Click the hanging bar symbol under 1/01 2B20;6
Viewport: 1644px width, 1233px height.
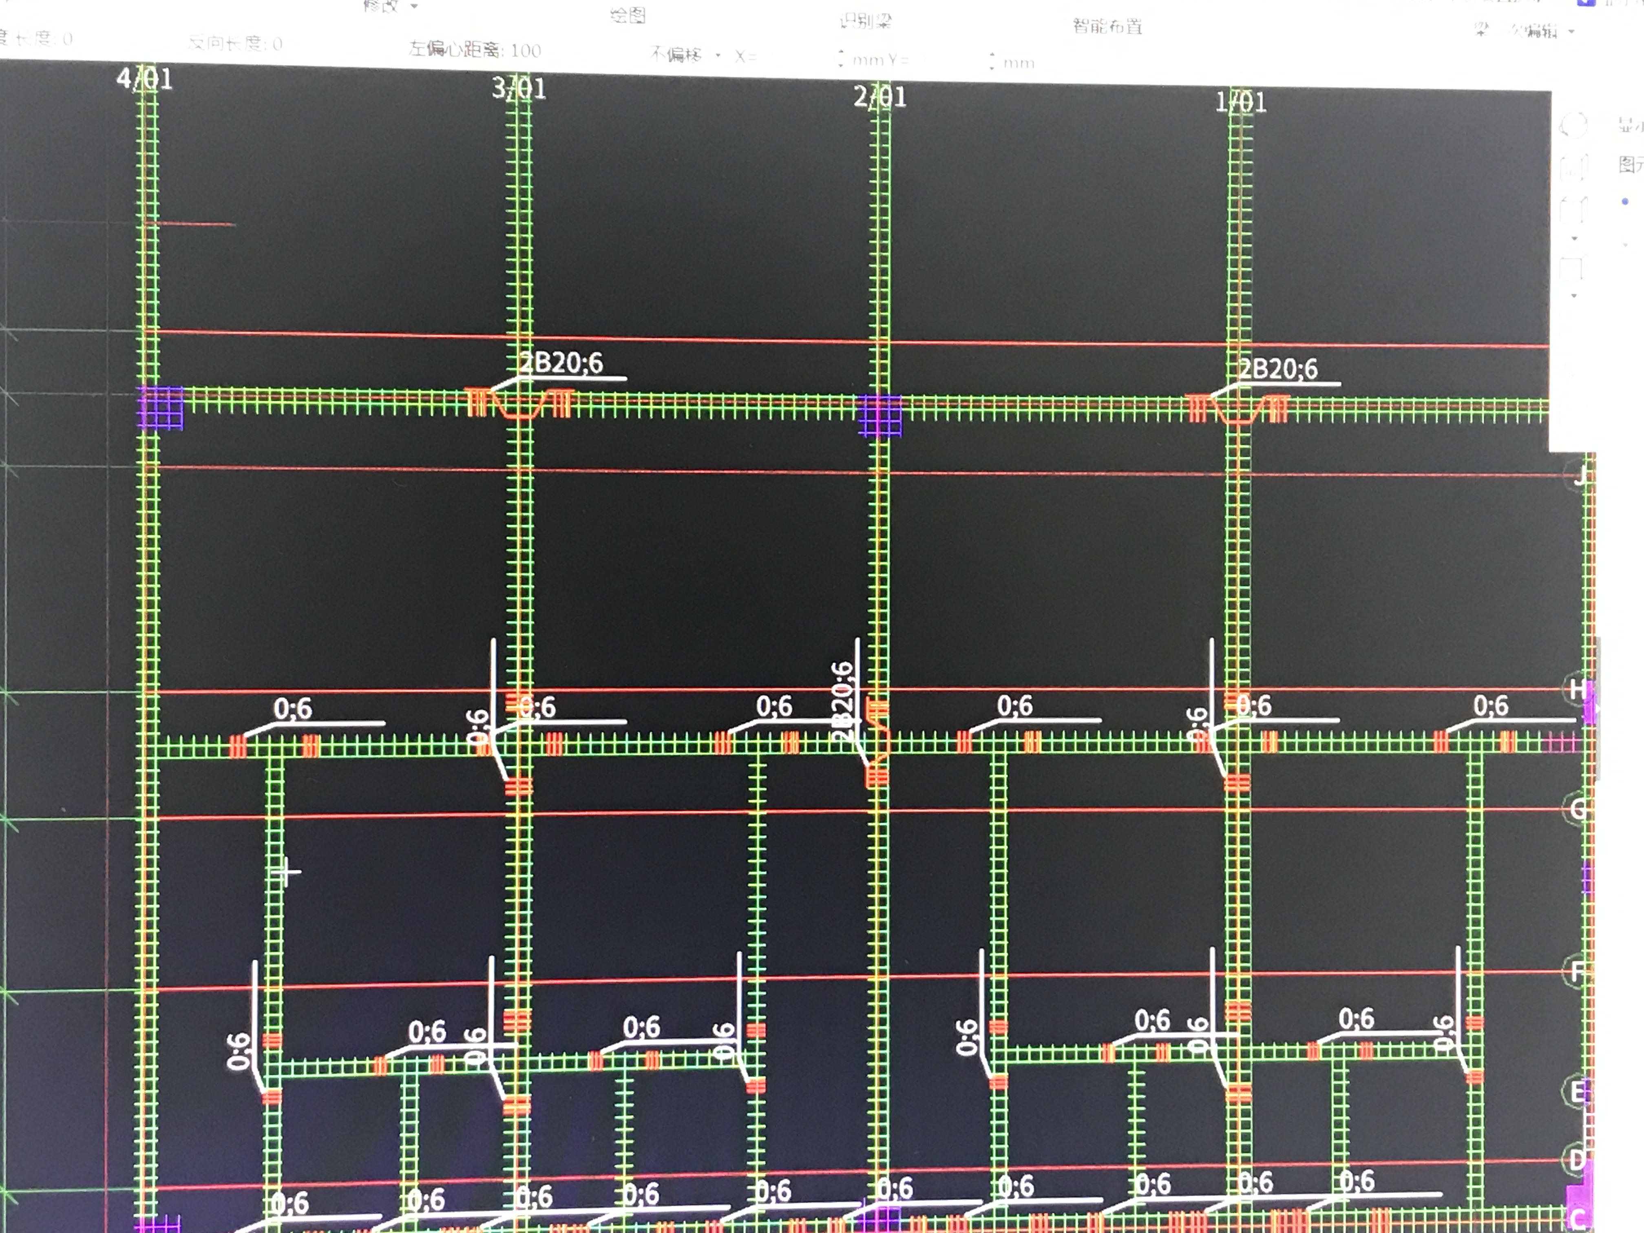tap(1237, 409)
